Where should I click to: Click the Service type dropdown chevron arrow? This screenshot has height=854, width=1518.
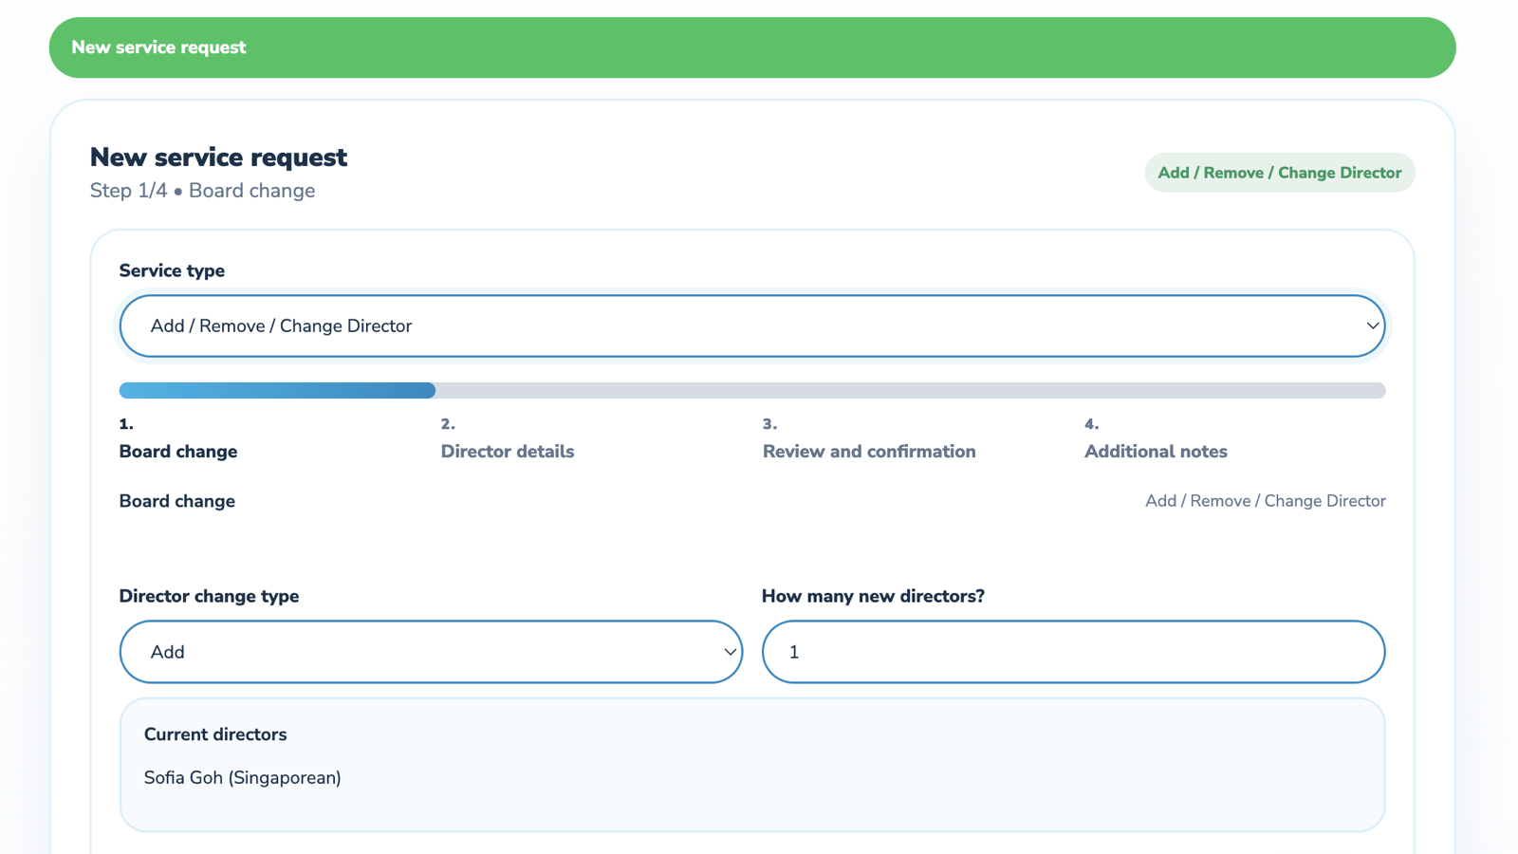(1372, 325)
